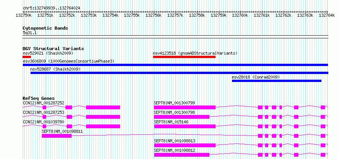Viewport: 339px width, 159px height.
Task: Click the 132756k ruler label
Action: [x=154, y=16]
